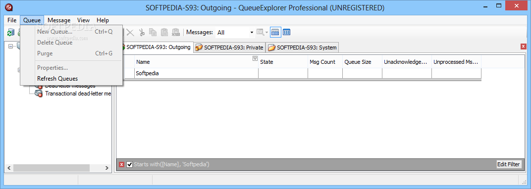531x189 pixels.
Task: Switch to SOFTPEDIA-S93: Private tab
Action: click(230, 47)
